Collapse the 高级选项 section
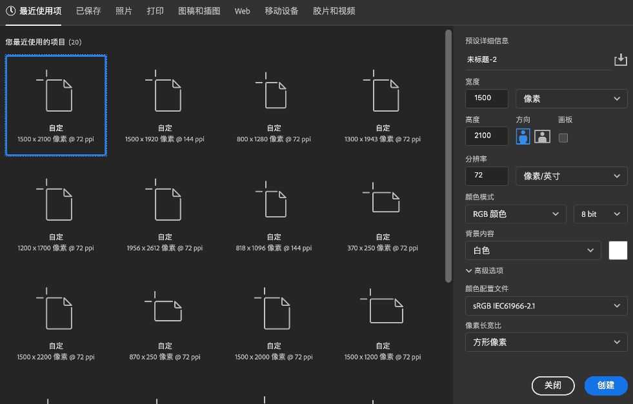Viewport: 633px width, 404px height. pyautogui.click(x=485, y=270)
